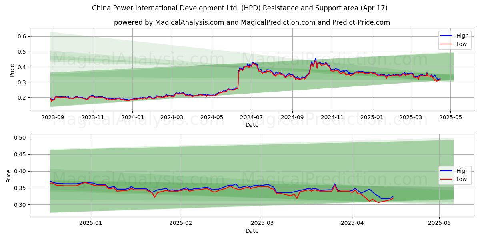The image size is (480, 240).
Task: Click the '2023-11' tick label on top chart
Action: 92,118
